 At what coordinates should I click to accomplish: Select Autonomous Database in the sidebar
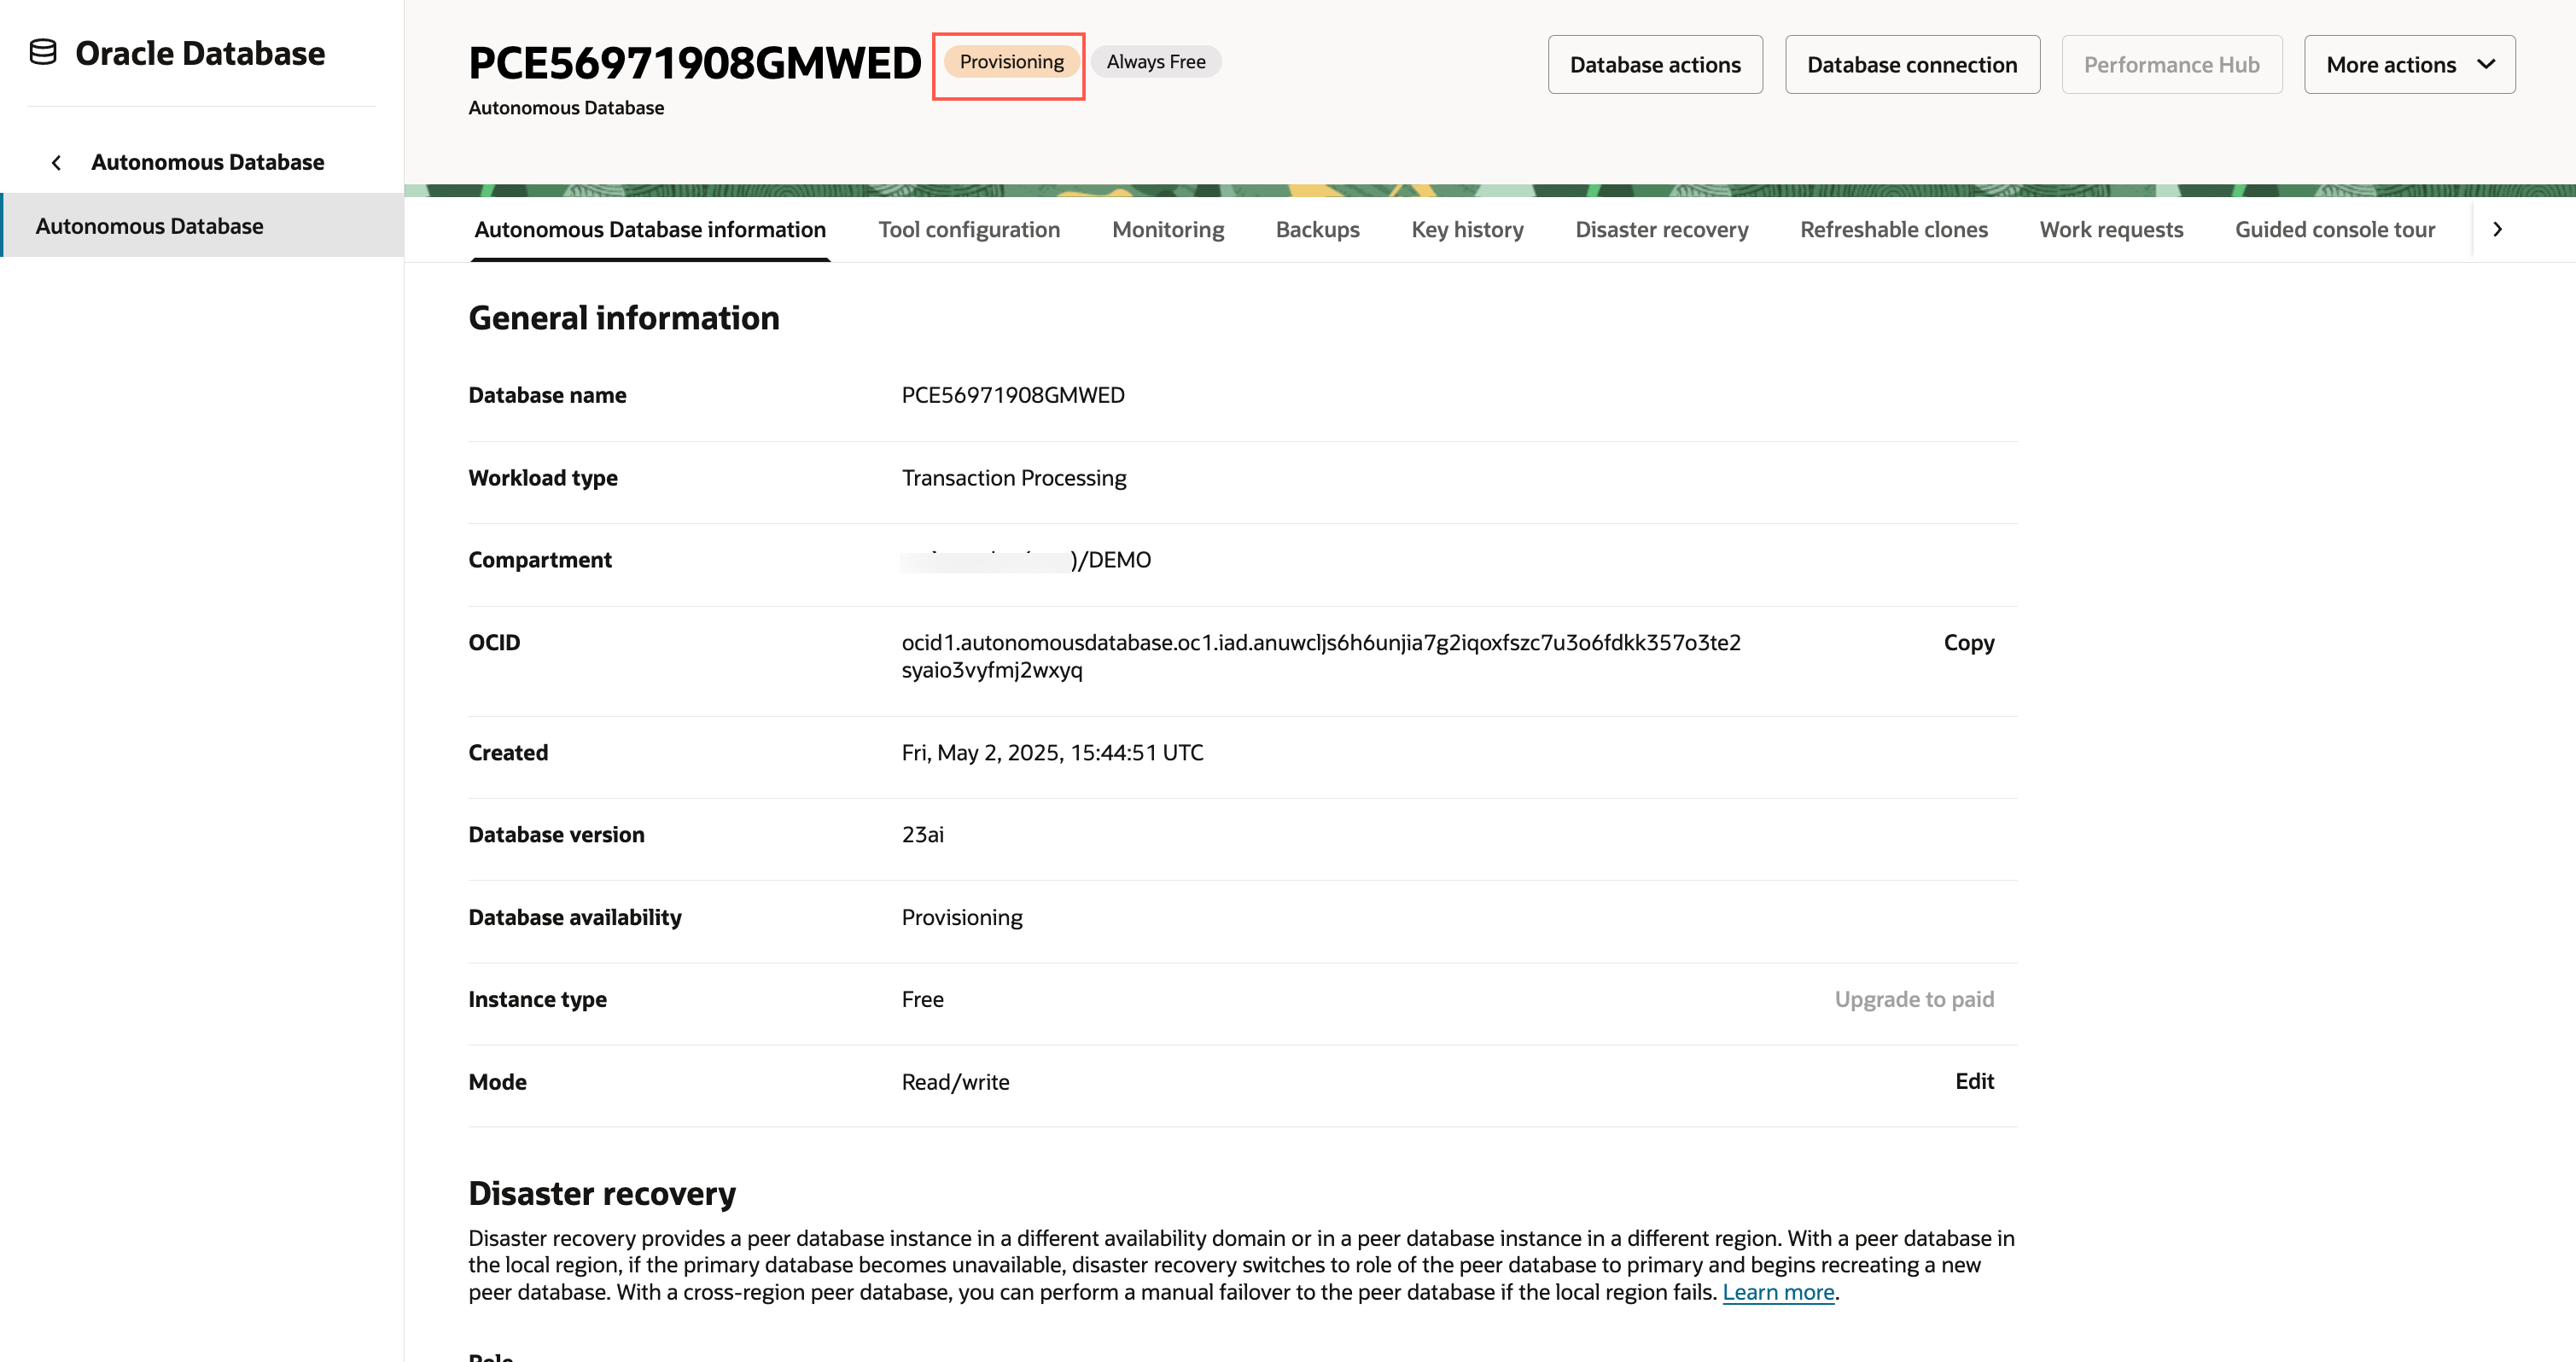150,226
